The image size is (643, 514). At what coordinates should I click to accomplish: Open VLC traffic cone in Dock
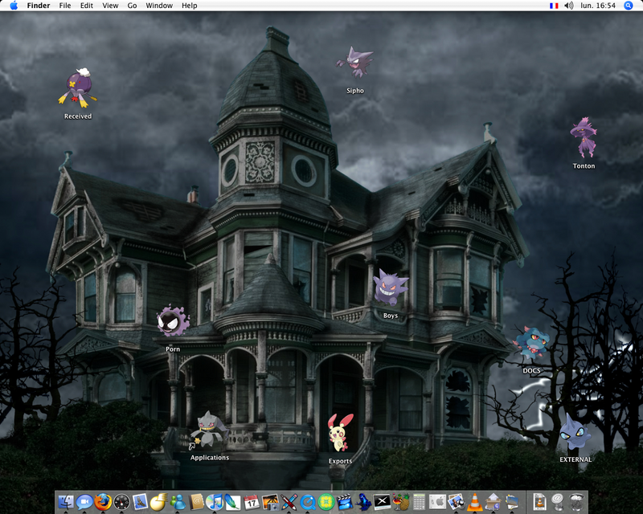[475, 502]
